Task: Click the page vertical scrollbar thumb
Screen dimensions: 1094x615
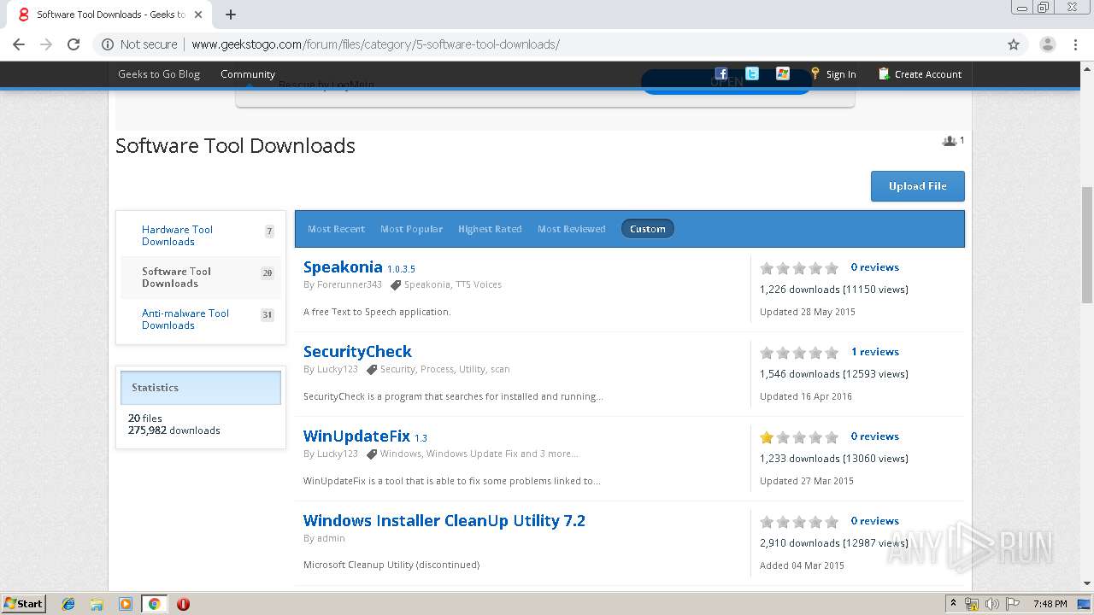Action: pos(1087,244)
